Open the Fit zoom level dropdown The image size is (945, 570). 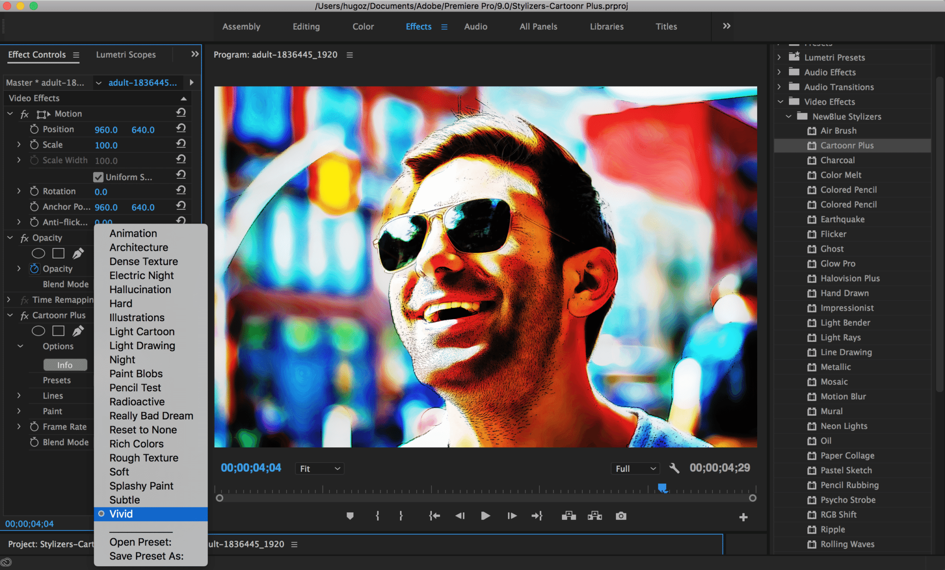tap(320, 469)
